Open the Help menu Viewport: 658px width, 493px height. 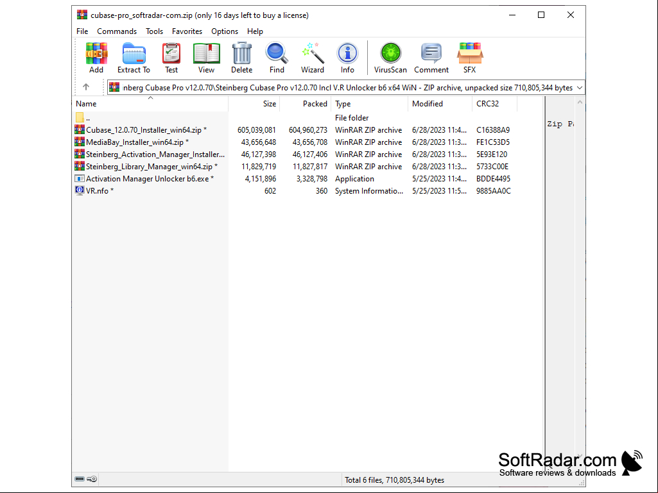pyautogui.click(x=255, y=31)
